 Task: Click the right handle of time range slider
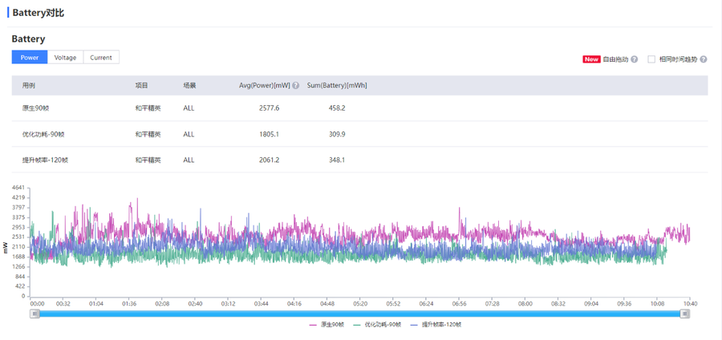685,314
